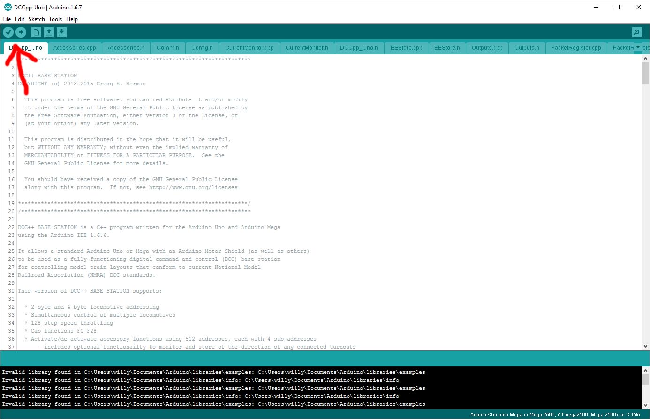This screenshot has height=419, width=650.
Task: Select the DCCpp_Uno main tab
Action: (25, 48)
